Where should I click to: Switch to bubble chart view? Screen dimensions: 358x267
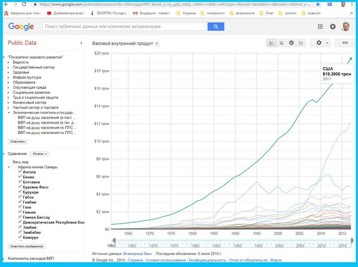coord(301,43)
